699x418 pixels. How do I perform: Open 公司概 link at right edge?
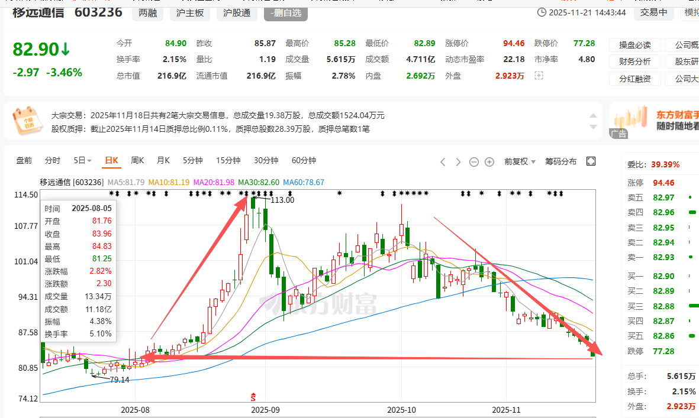click(682, 45)
